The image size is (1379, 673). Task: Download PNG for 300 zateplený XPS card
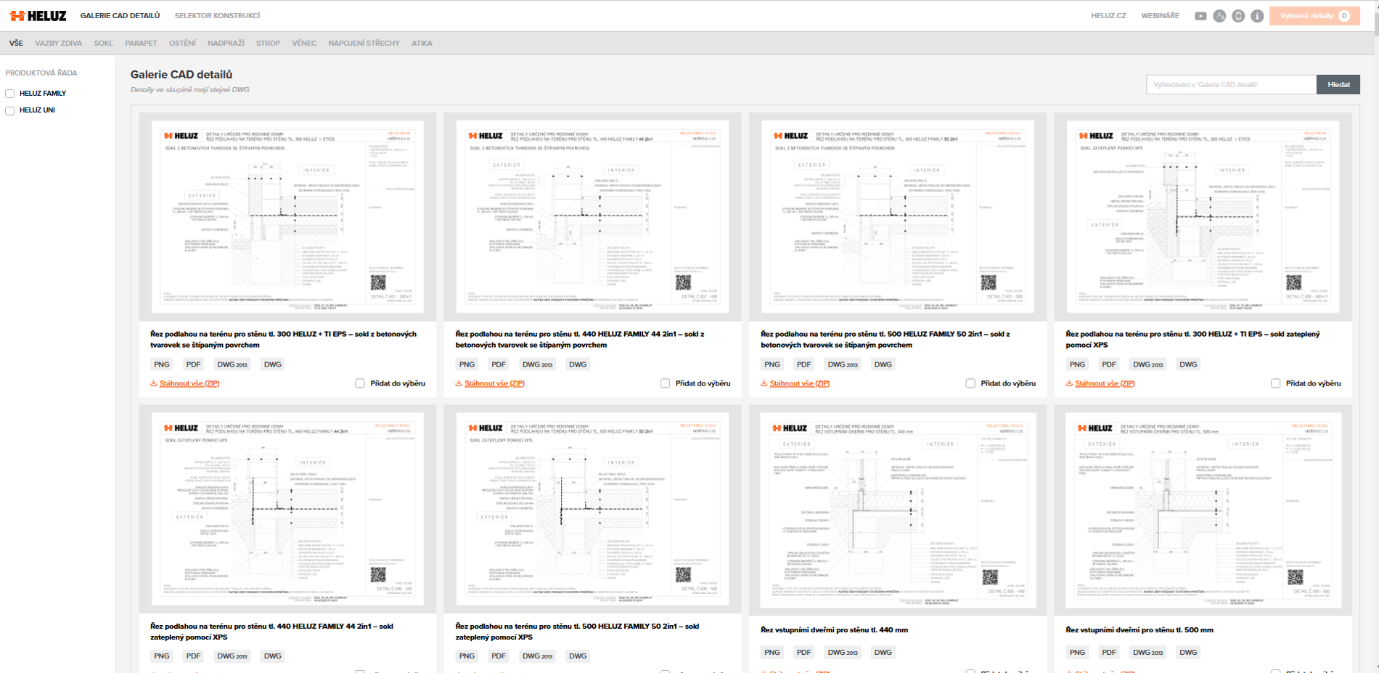(x=1077, y=364)
